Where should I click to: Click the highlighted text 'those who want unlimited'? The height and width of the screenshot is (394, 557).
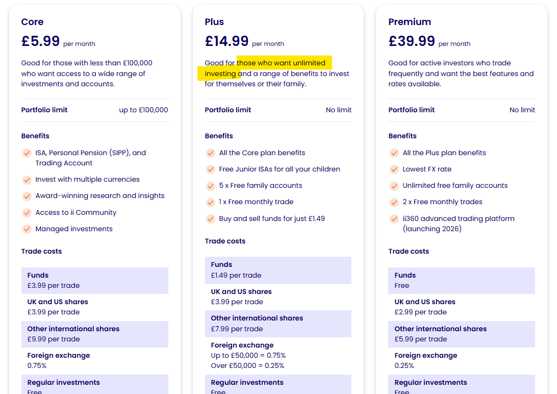(281, 63)
